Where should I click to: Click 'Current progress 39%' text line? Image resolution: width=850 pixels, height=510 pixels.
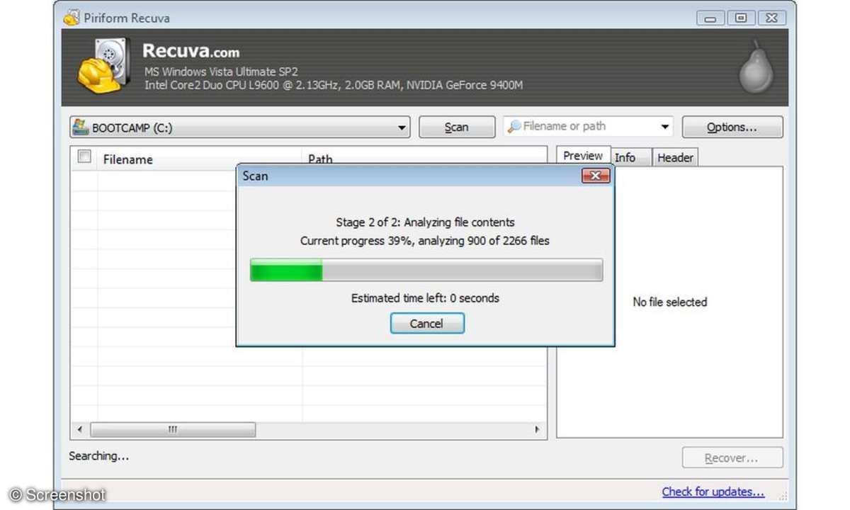tap(425, 241)
